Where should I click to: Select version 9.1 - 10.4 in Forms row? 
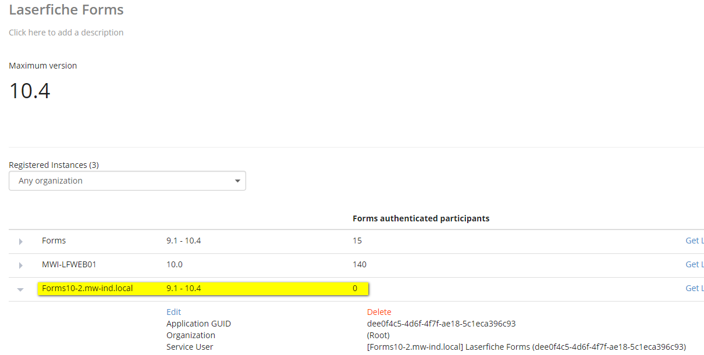pos(183,241)
